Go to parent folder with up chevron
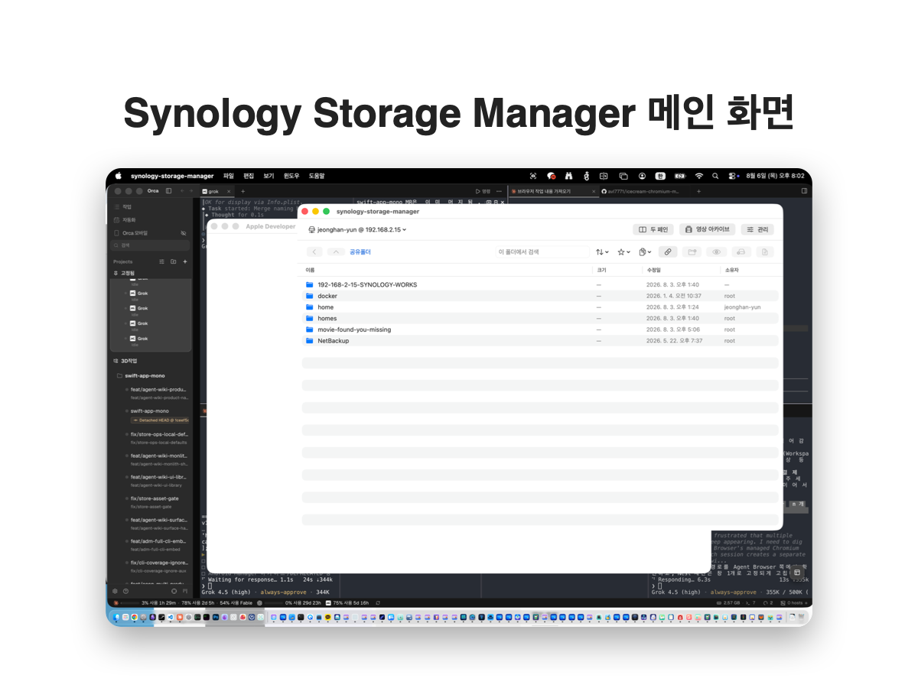Image resolution: width=918 pixels, height=688 pixels. [336, 252]
